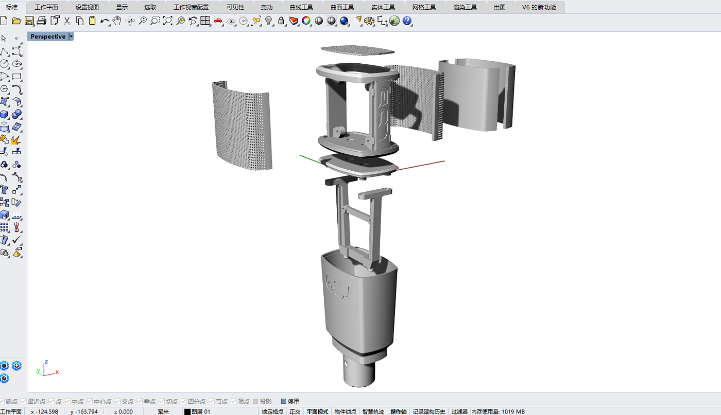Toggle the 中点 osnap checkbox
Image resolution: width=721 pixels, height=415 pixels.
[x=67, y=401]
